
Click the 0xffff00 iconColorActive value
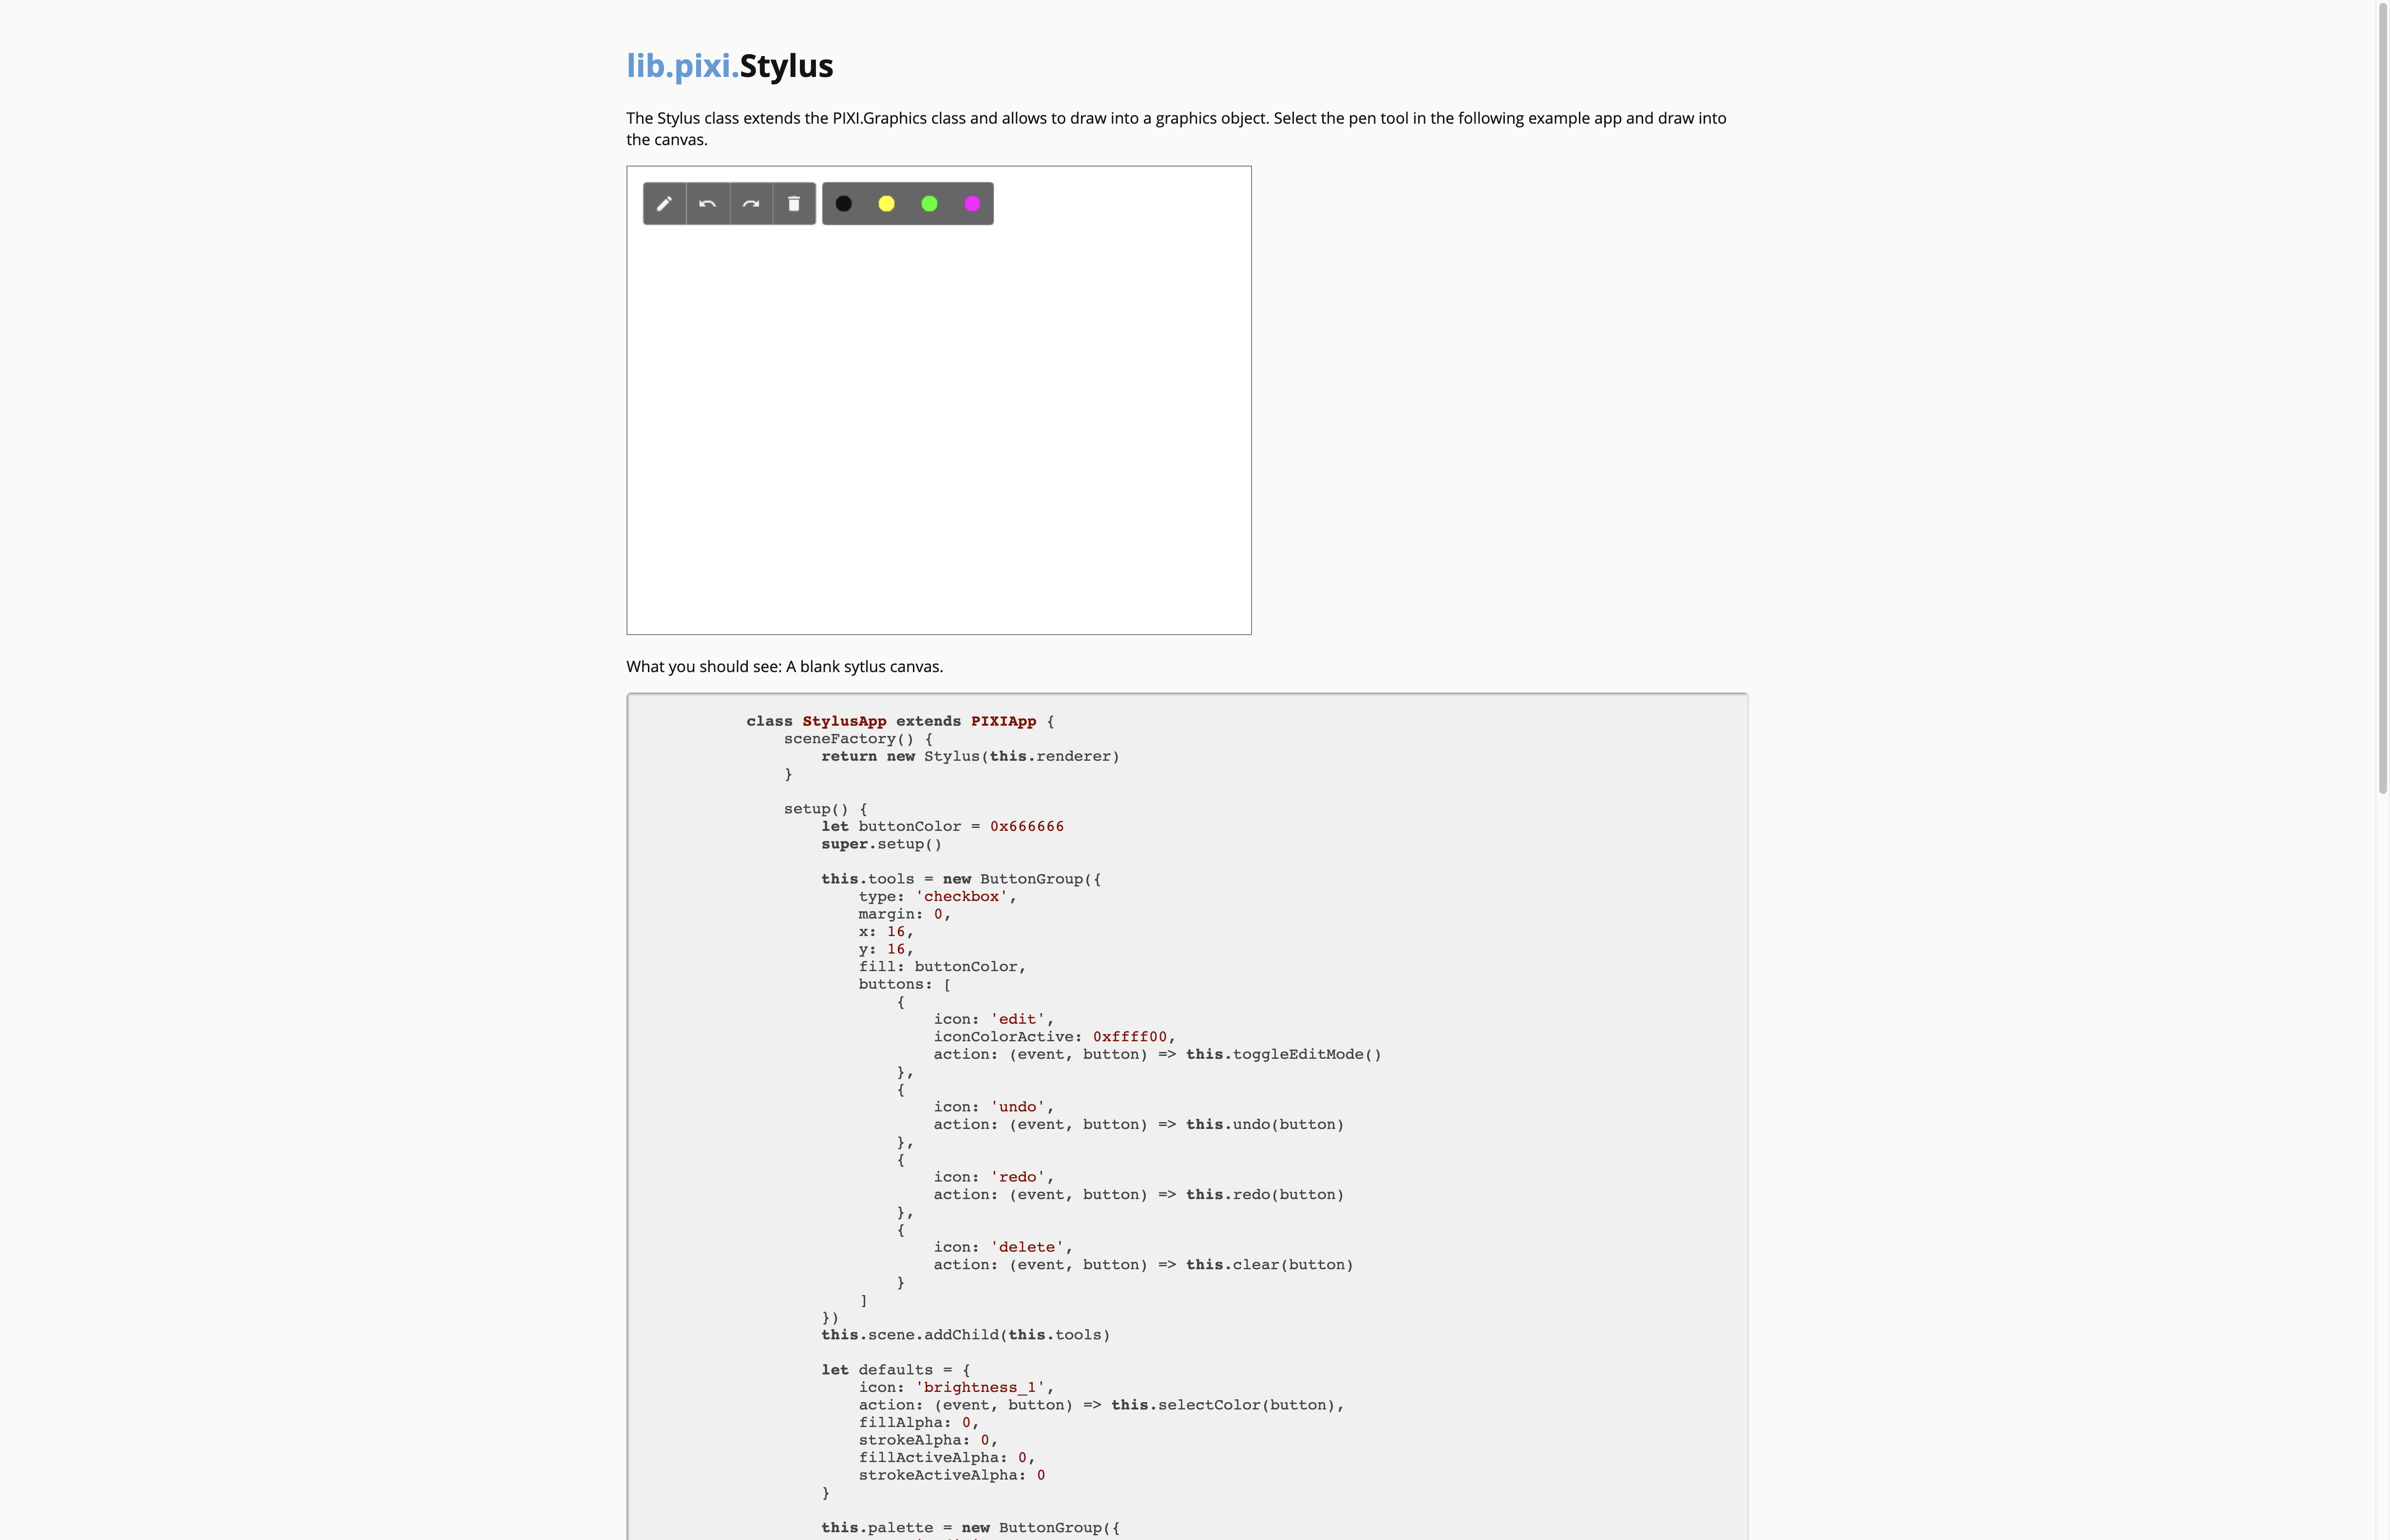tap(1129, 1037)
